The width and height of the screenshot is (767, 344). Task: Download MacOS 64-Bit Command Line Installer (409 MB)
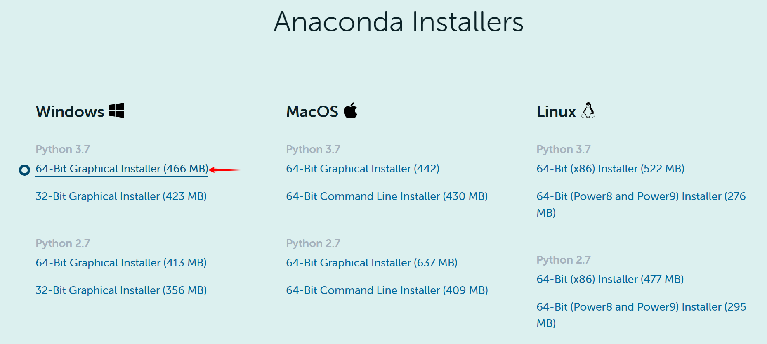point(387,290)
